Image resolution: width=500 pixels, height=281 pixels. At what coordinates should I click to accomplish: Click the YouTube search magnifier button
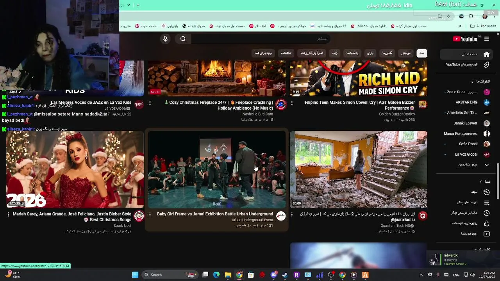[183, 39]
